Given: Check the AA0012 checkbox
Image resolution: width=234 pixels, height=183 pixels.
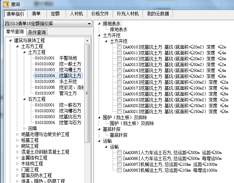Looking at the screenshot, I should click(x=119, y=59).
